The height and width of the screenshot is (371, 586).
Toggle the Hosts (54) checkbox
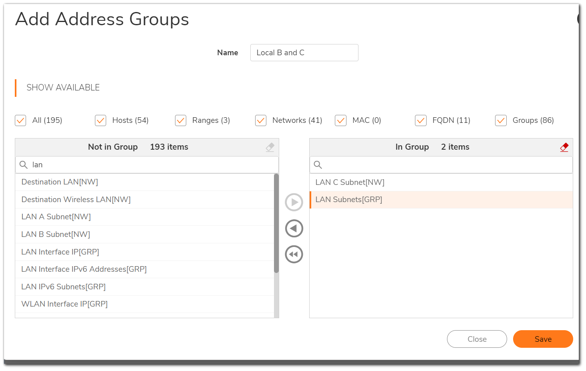101,120
